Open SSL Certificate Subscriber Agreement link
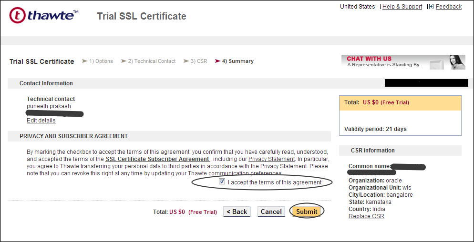This screenshot has width=474, height=242. [x=157, y=159]
